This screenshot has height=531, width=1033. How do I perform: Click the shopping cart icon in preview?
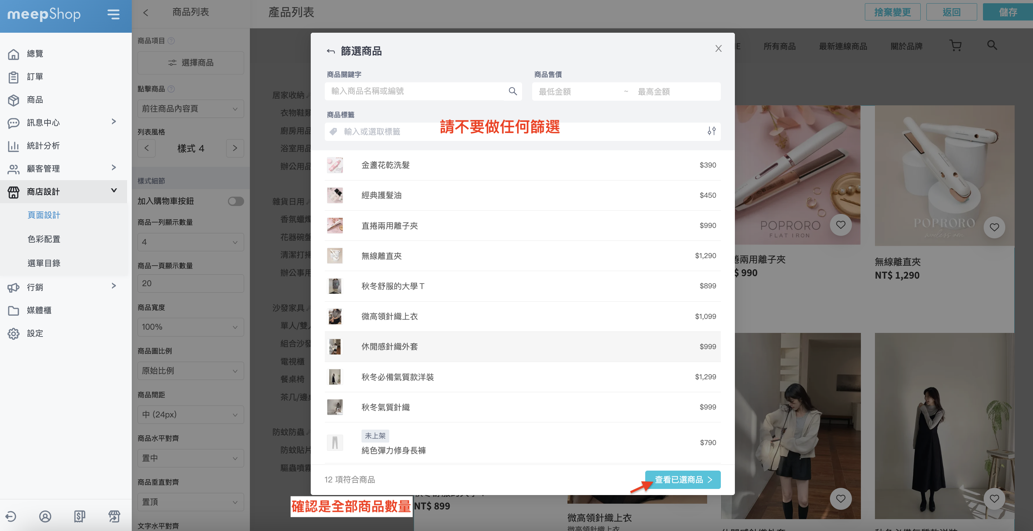click(x=956, y=46)
